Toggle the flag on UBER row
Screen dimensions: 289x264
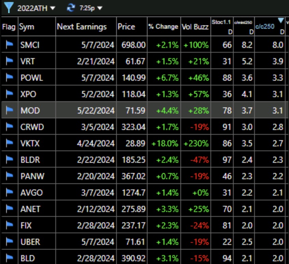pyautogui.click(x=10, y=242)
